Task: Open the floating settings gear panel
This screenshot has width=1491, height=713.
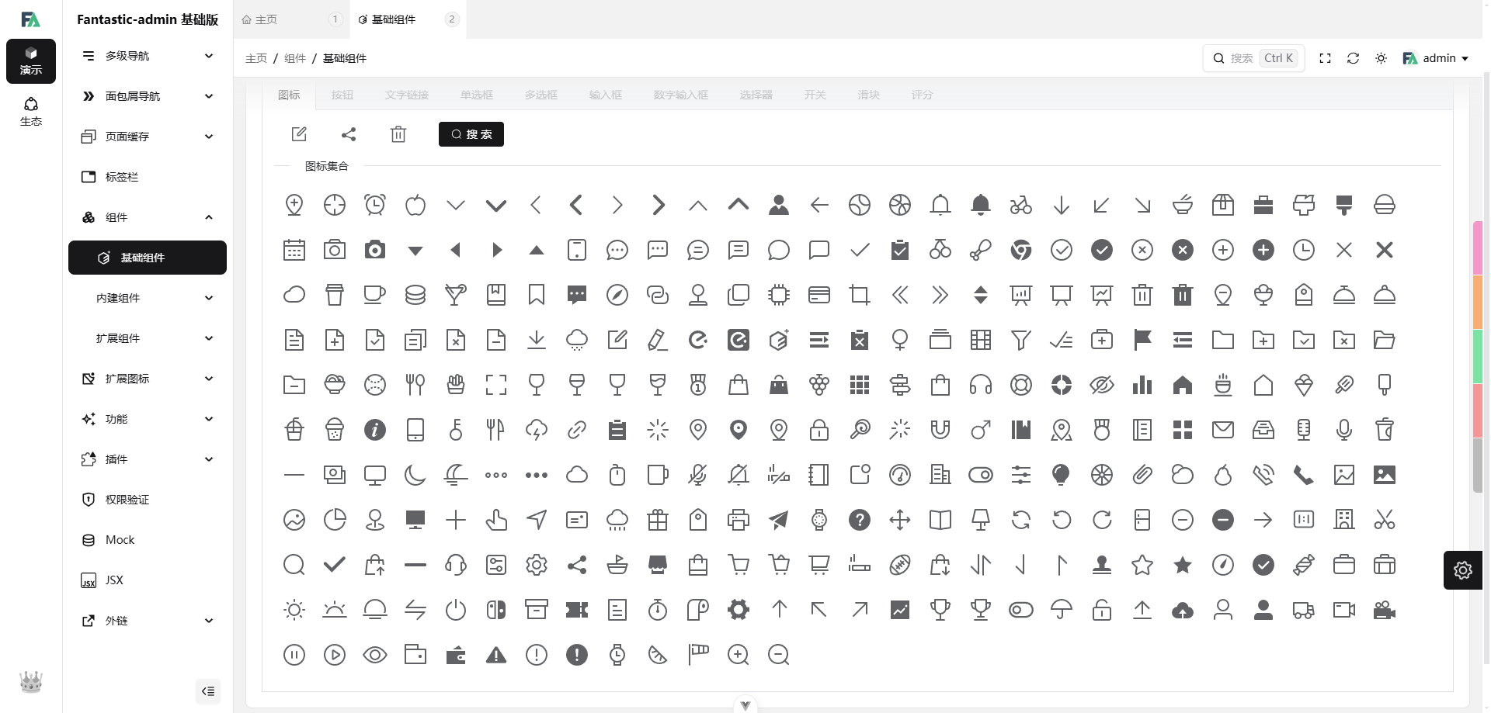Action: (1463, 570)
